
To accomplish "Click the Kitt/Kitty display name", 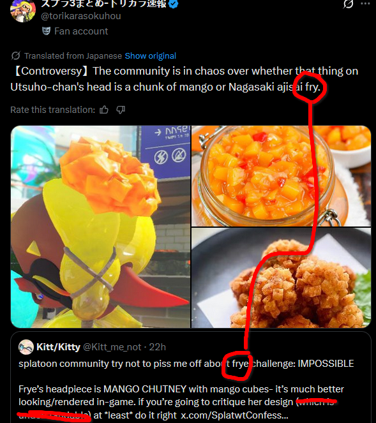I will click(58, 347).
